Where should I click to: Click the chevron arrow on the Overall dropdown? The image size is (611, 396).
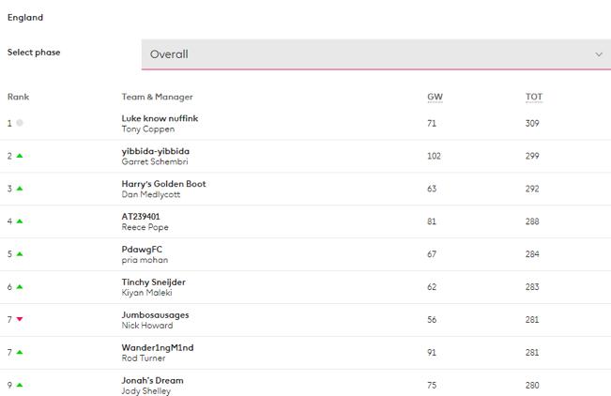(x=599, y=54)
